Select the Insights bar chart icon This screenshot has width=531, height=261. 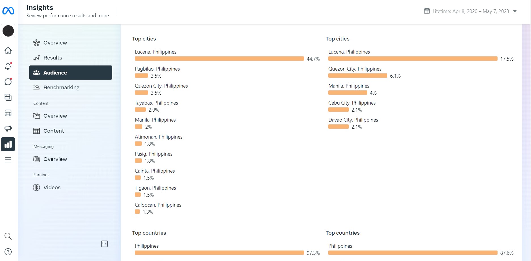click(x=8, y=144)
